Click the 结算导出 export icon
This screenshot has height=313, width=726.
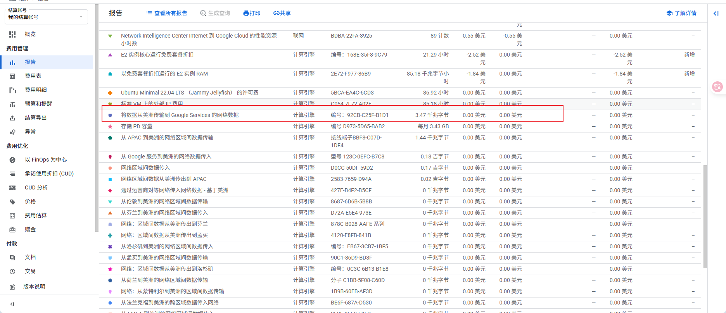click(x=12, y=118)
